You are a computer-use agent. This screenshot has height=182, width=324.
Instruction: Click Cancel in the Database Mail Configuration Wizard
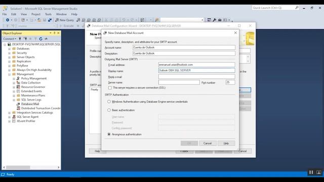pos(242,151)
